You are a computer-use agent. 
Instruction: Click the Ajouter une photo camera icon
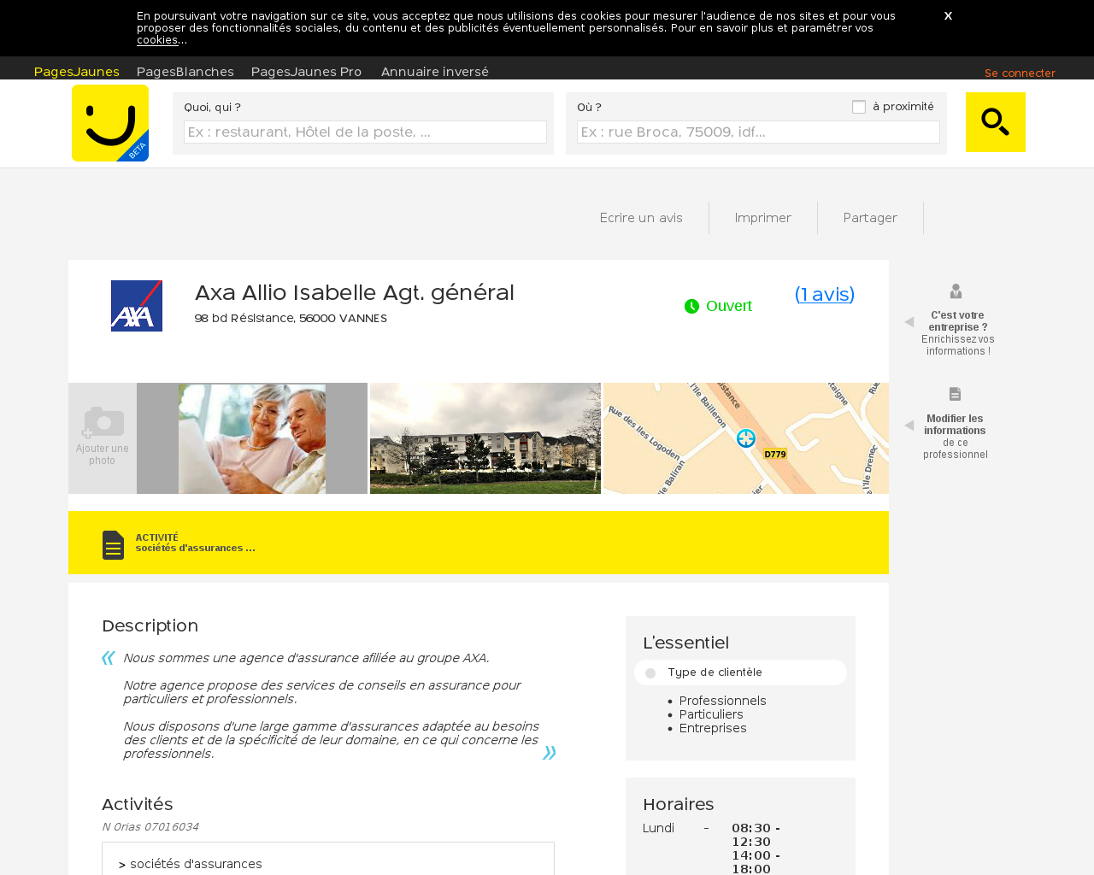pyautogui.click(x=103, y=422)
